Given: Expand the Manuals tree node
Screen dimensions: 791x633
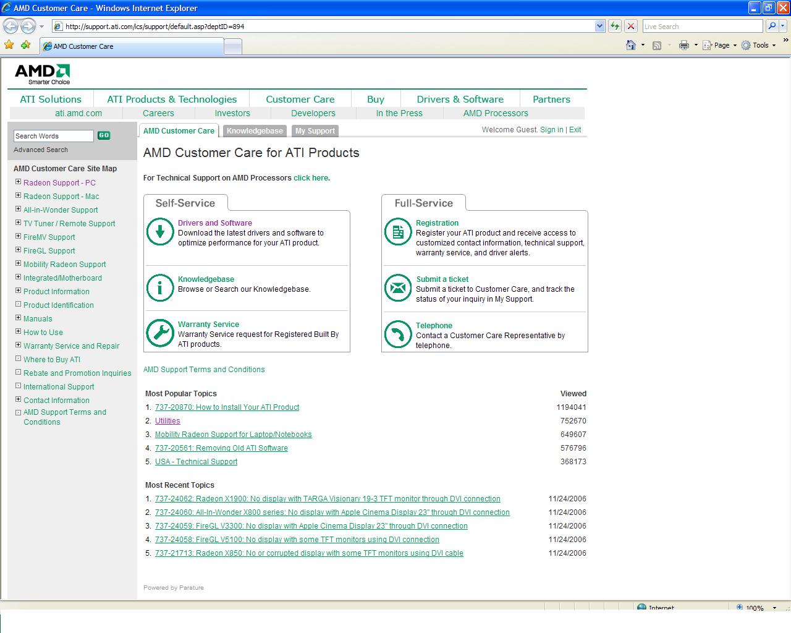Looking at the screenshot, I should click(x=18, y=318).
